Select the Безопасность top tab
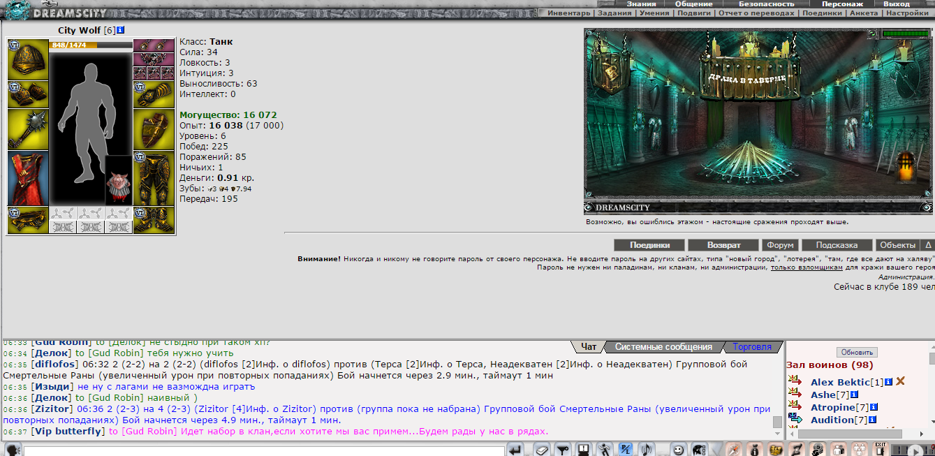The image size is (935, 456). (x=767, y=4)
